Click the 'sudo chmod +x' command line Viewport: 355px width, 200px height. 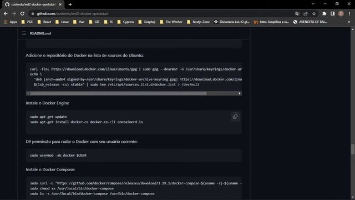pyautogui.click(x=72, y=188)
